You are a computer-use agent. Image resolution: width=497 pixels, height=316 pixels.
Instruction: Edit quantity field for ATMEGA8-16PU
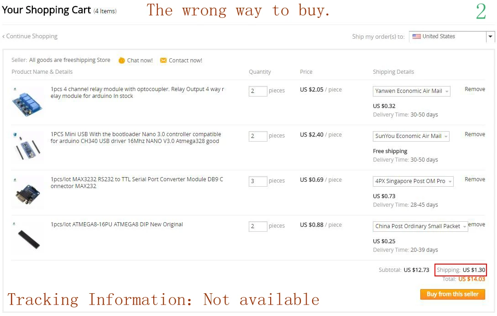(x=258, y=226)
